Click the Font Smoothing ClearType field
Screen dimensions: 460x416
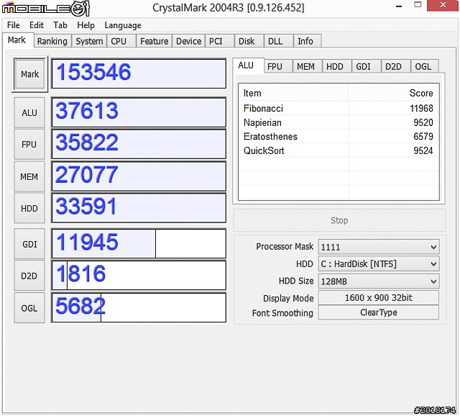coord(379,312)
